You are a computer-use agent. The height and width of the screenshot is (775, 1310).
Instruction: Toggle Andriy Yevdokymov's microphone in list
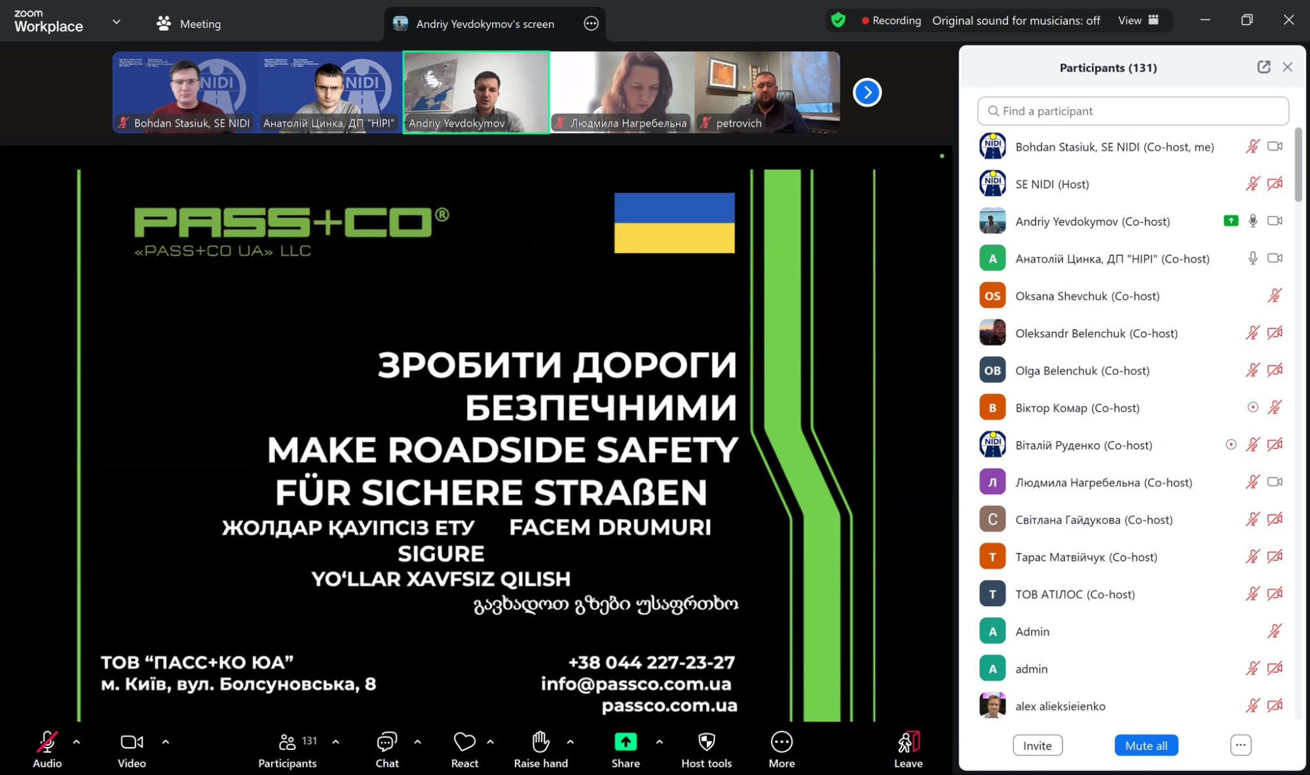(1252, 221)
